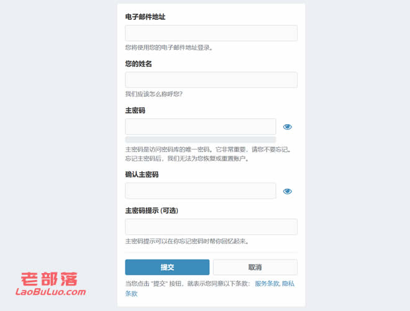Viewport: 410px width, 311px height.
Task: Toggle visibility of 确认主密码 field
Action: [x=288, y=191]
